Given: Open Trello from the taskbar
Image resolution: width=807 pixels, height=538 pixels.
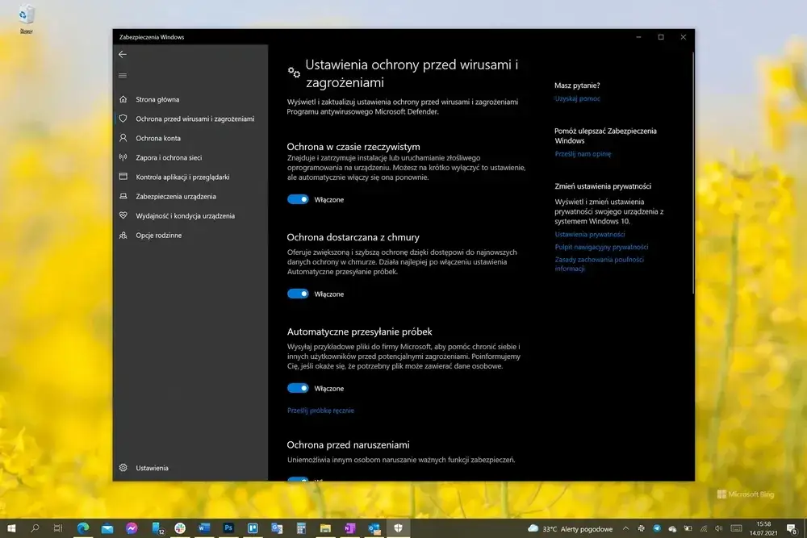Looking at the screenshot, I should click(x=253, y=528).
